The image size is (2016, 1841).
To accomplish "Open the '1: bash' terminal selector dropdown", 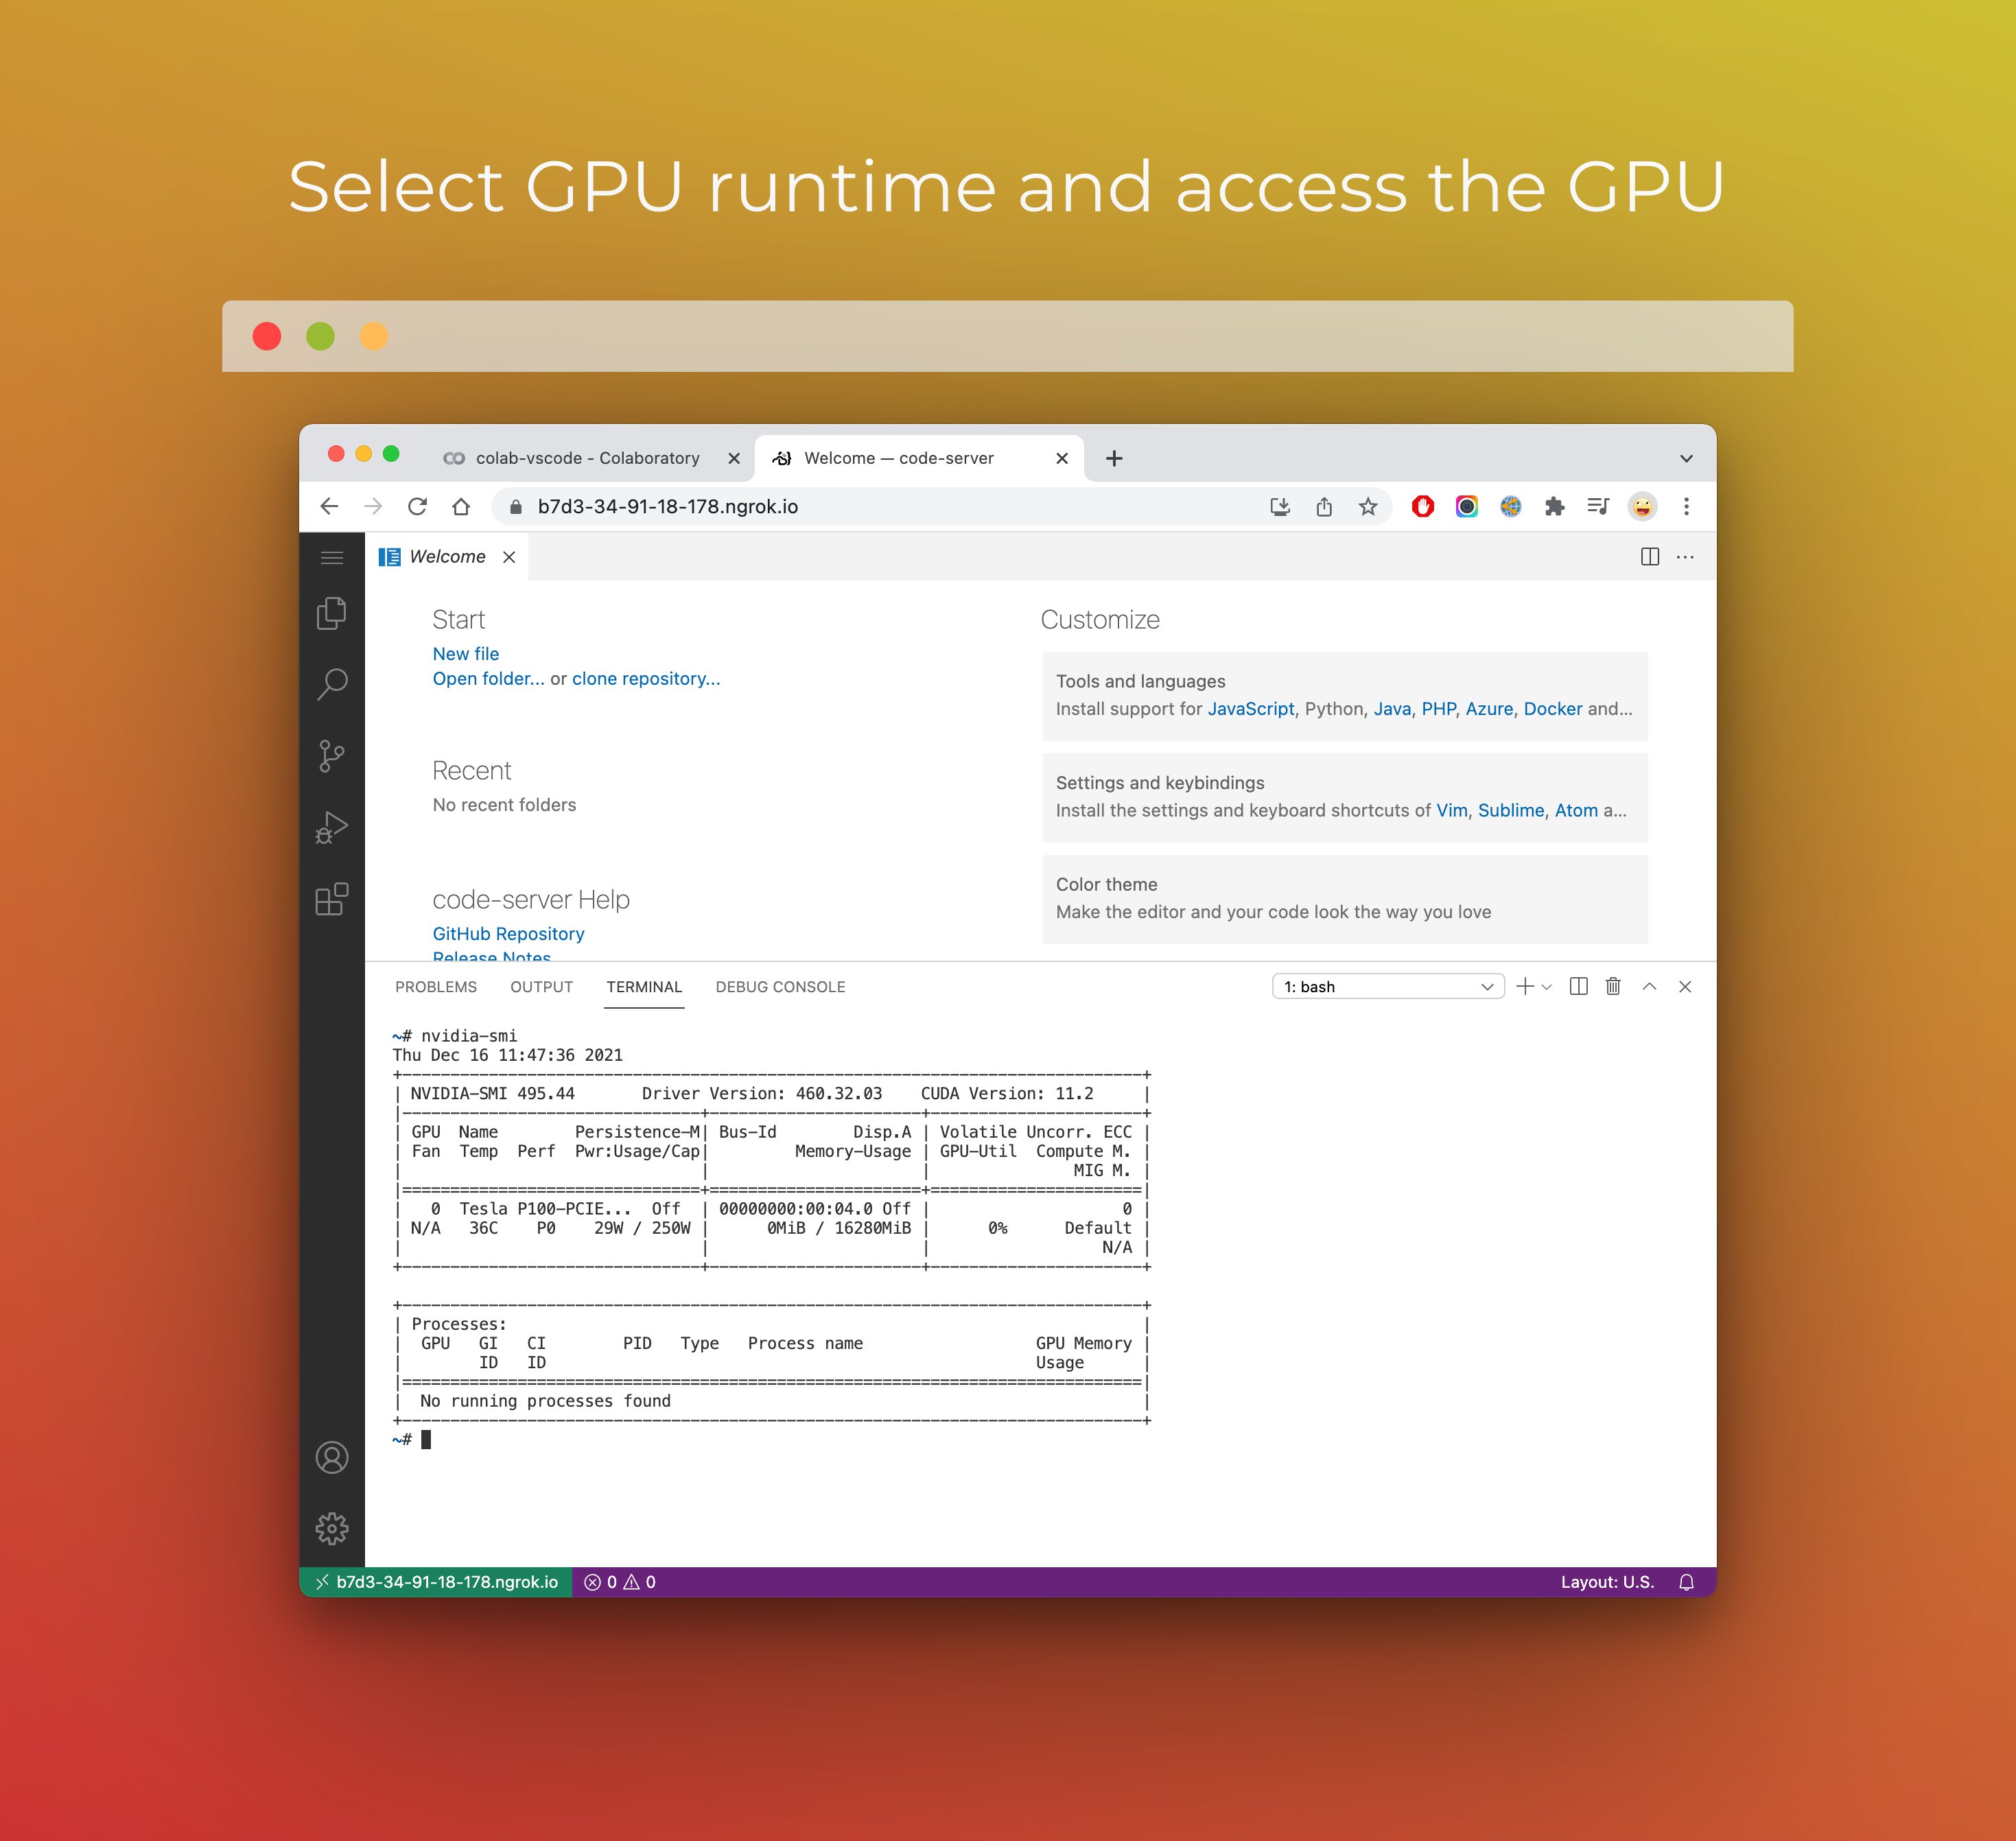I will tap(1387, 987).
